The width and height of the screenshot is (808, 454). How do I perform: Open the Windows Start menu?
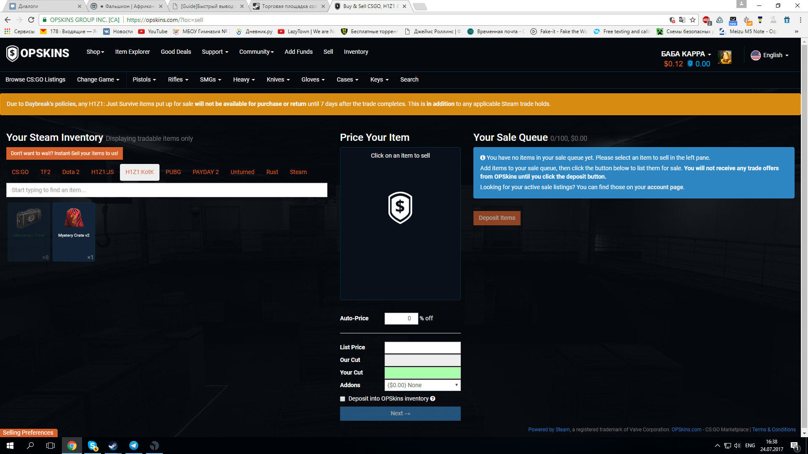[10, 446]
